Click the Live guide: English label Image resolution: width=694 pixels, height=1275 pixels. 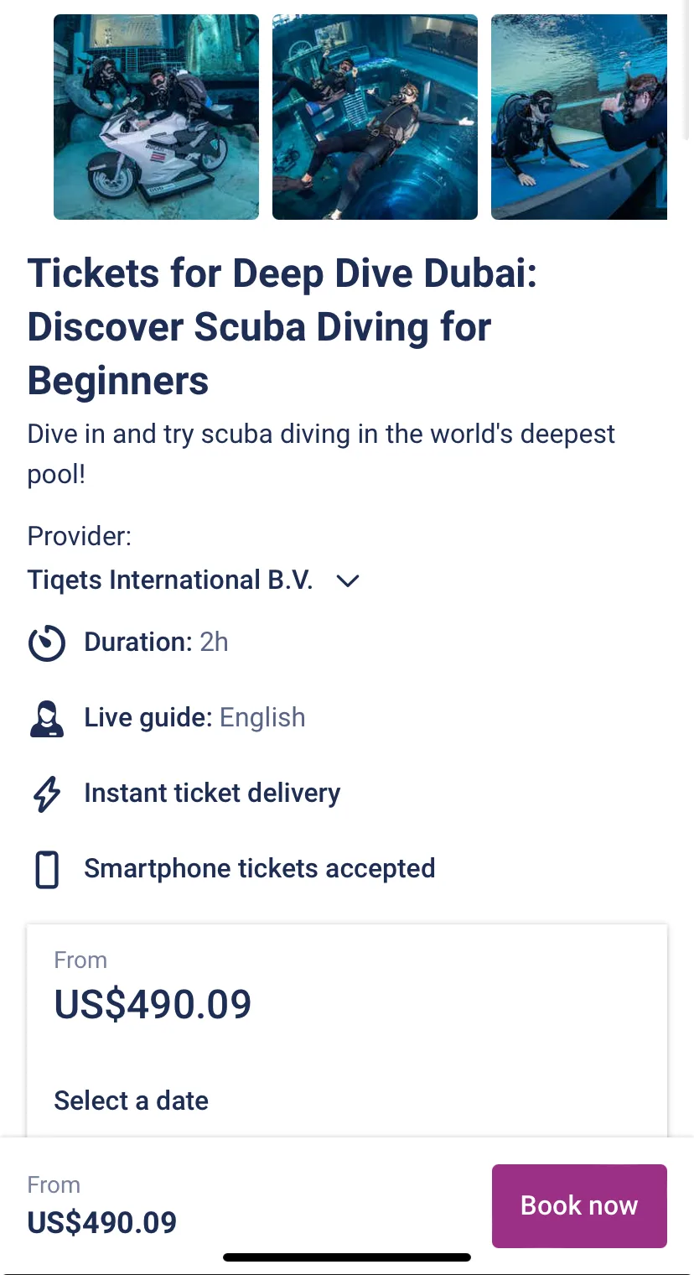tap(194, 718)
